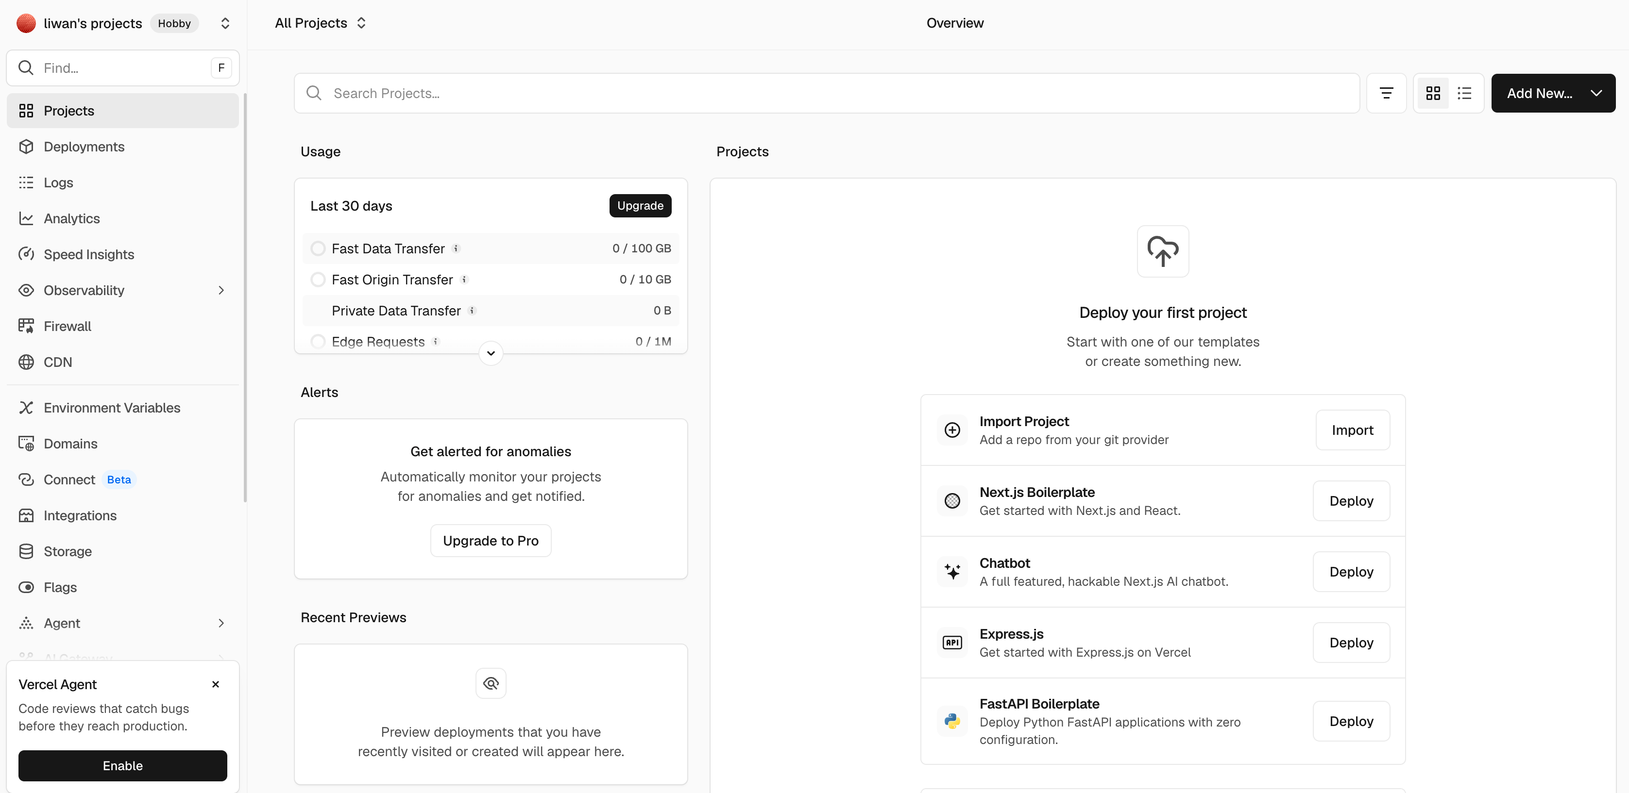Image resolution: width=1629 pixels, height=793 pixels.
Task: Click the Private Data Transfer usage row
Action: pyautogui.click(x=491, y=310)
